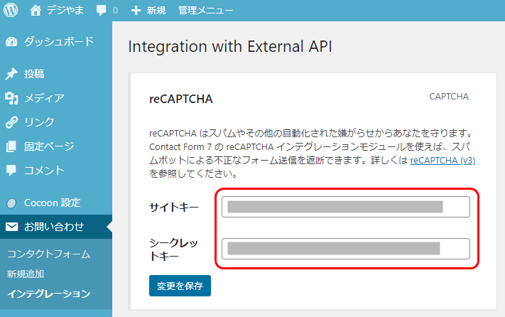
Task: Click the comments bubble icon in top bar
Action: pyautogui.click(x=101, y=11)
